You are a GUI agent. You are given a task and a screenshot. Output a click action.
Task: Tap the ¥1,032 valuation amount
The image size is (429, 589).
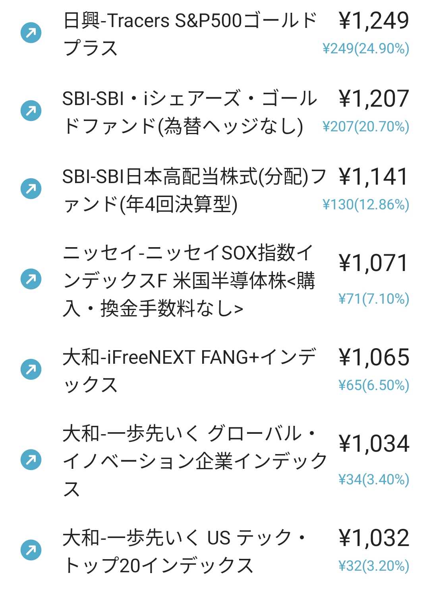click(x=373, y=538)
